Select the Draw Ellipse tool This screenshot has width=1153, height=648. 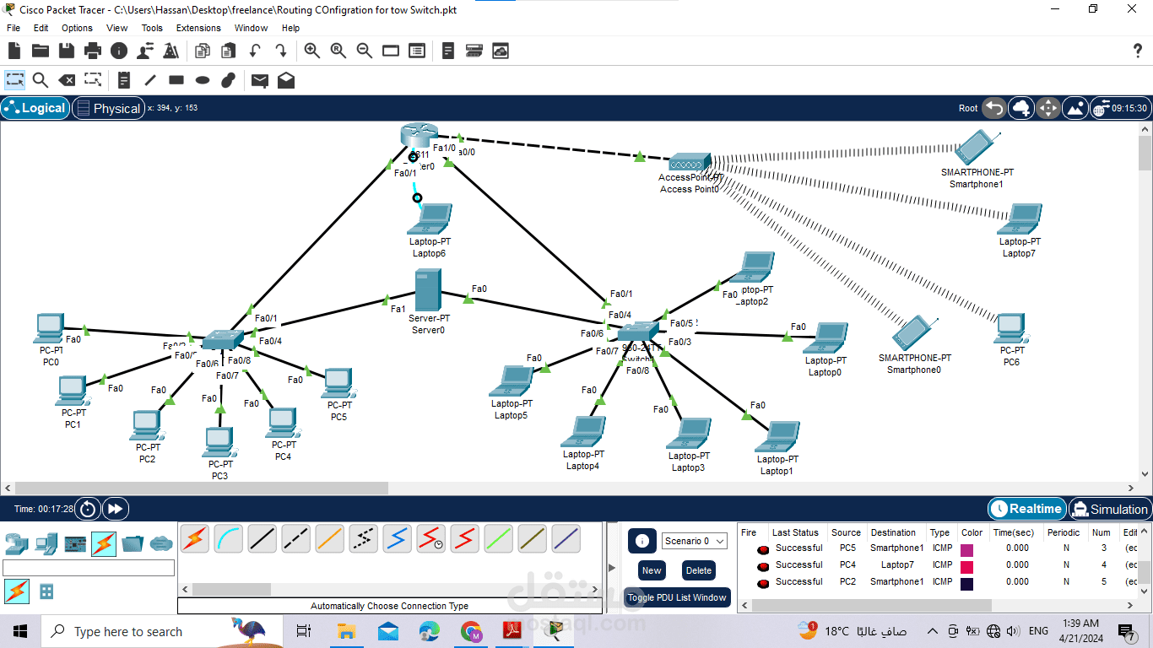[x=203, y=80]
